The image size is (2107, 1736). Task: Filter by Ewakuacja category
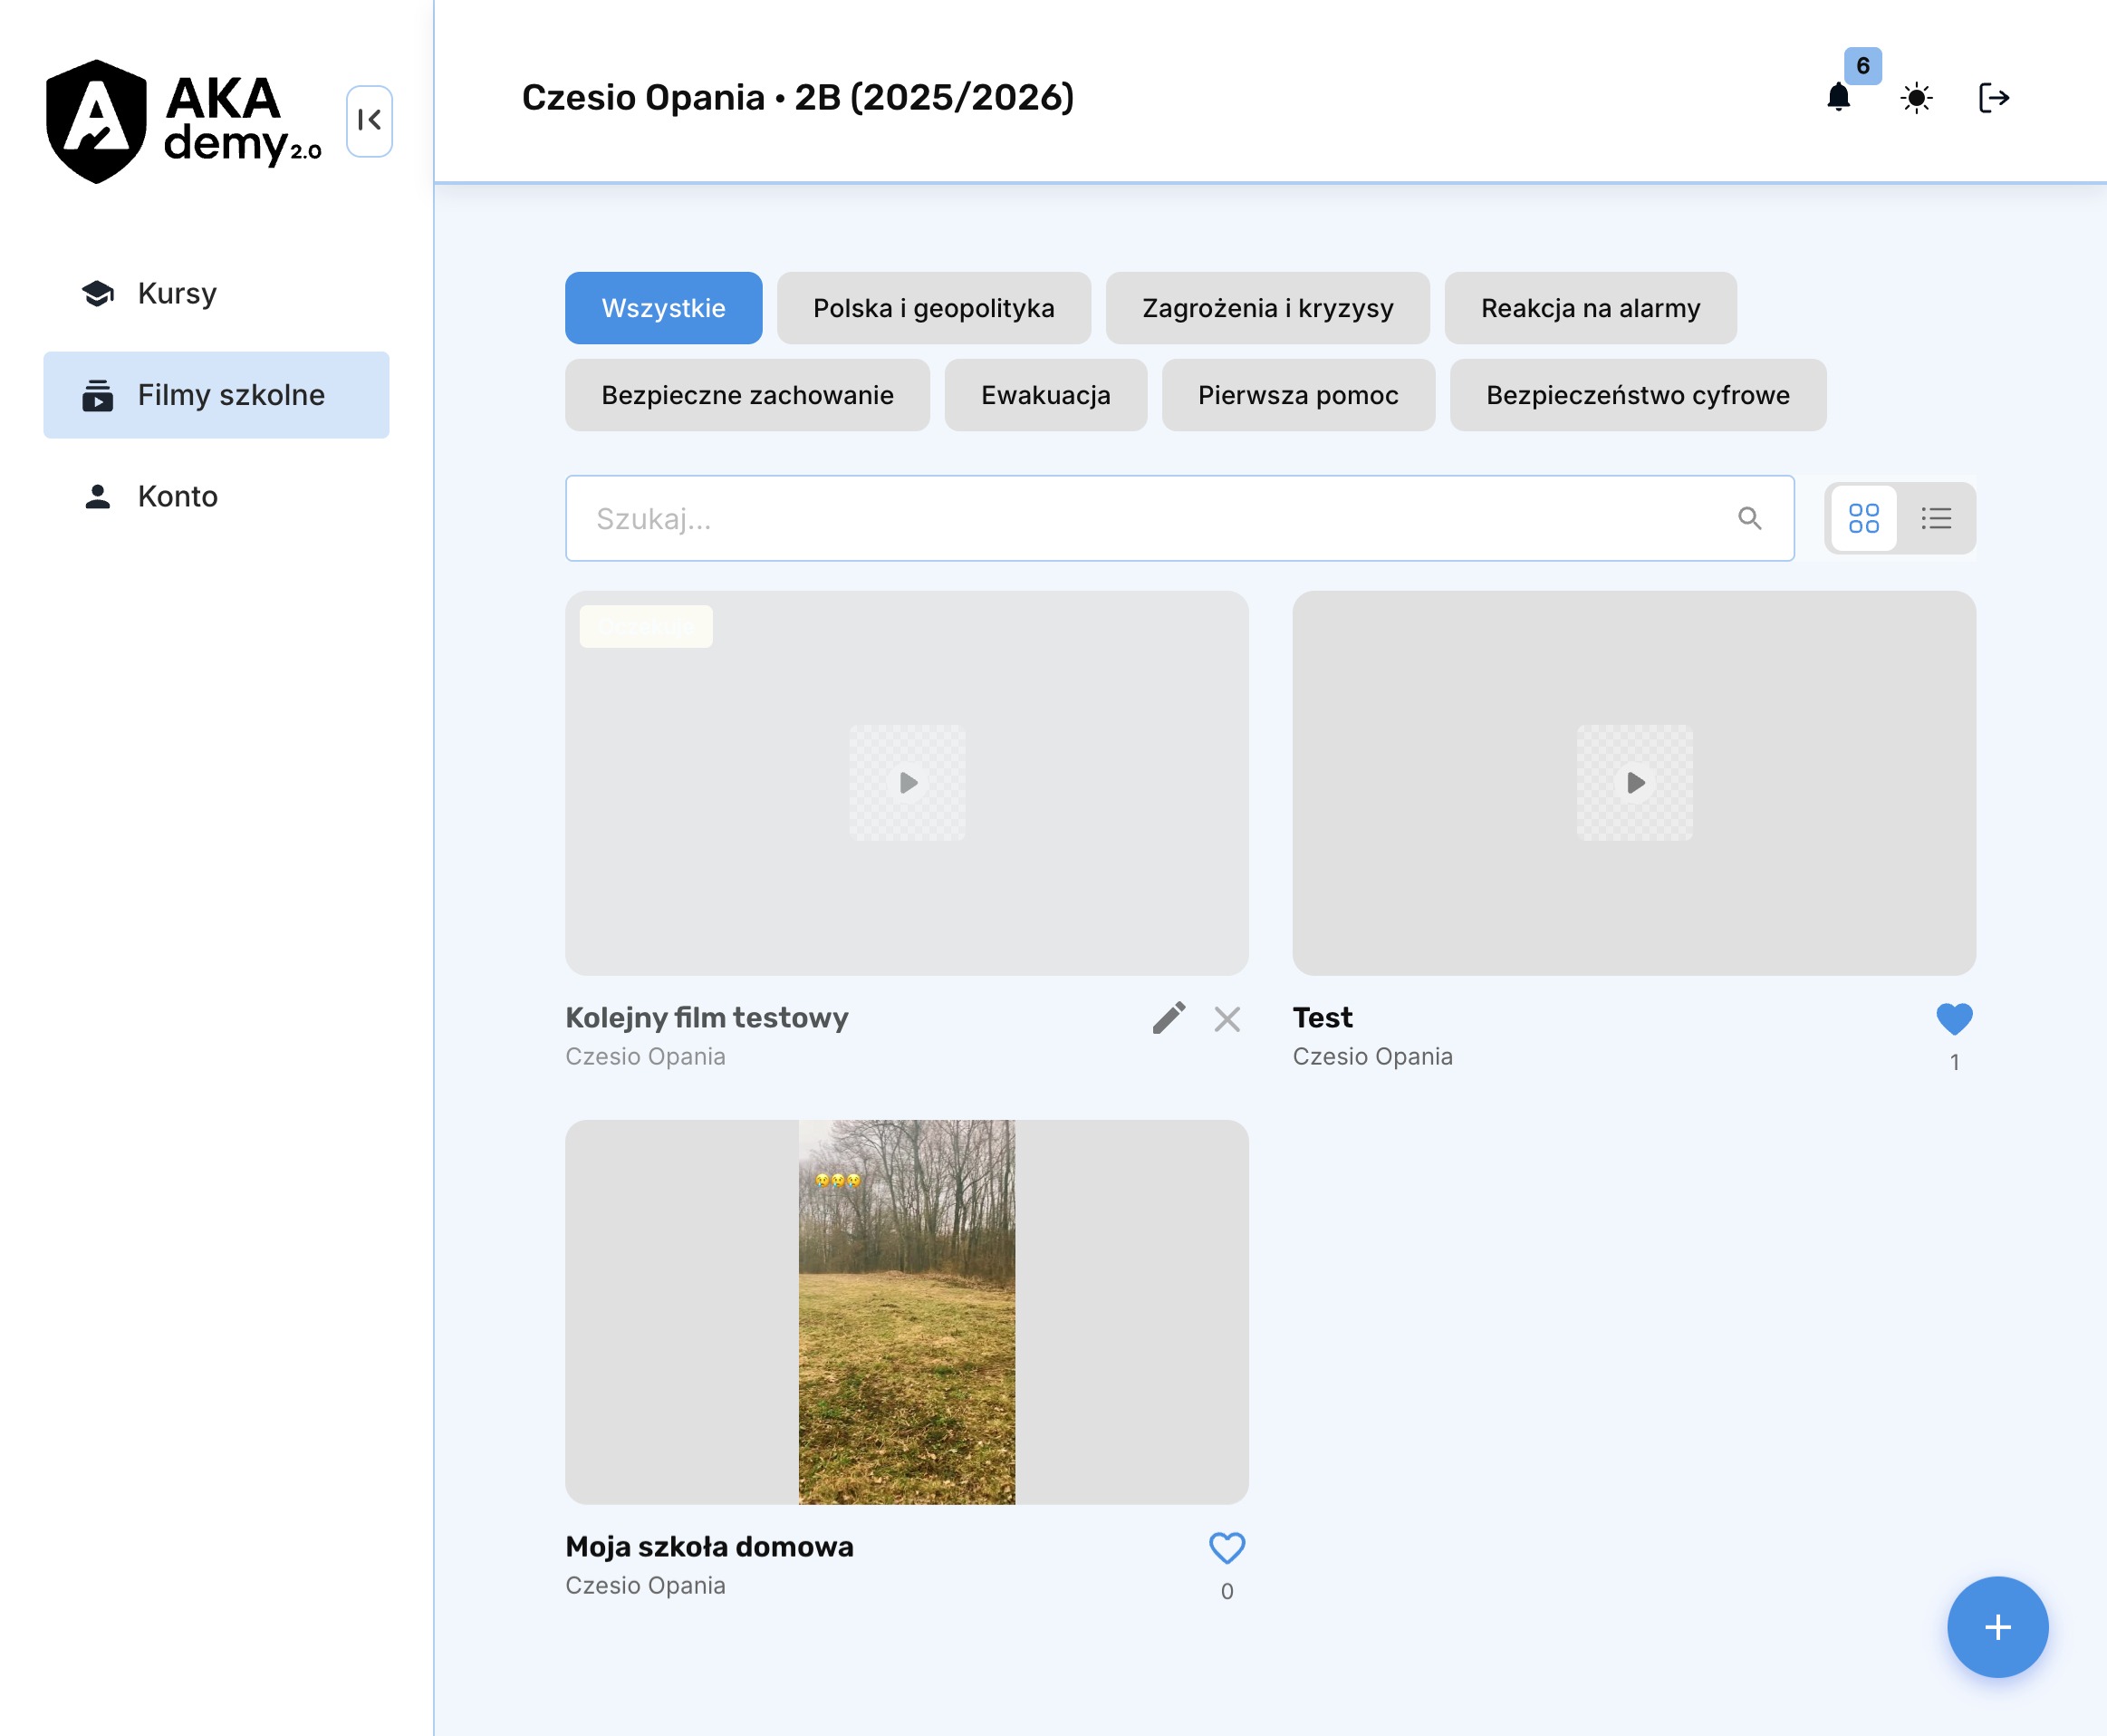(1044, 395)
